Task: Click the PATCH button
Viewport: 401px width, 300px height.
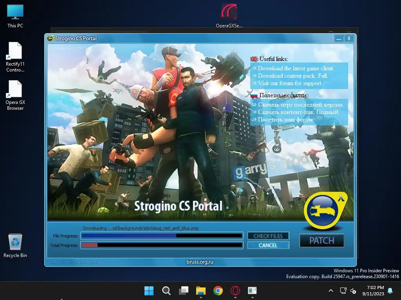Action: 322,241
